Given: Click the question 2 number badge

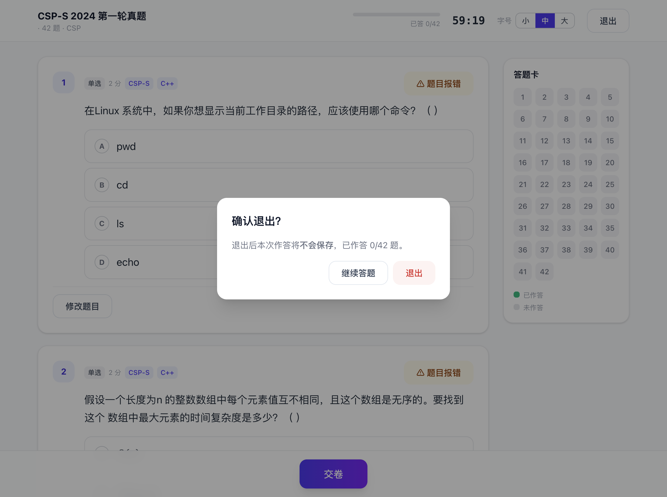Looking at the screenshot, I should (x=64, y=372).
